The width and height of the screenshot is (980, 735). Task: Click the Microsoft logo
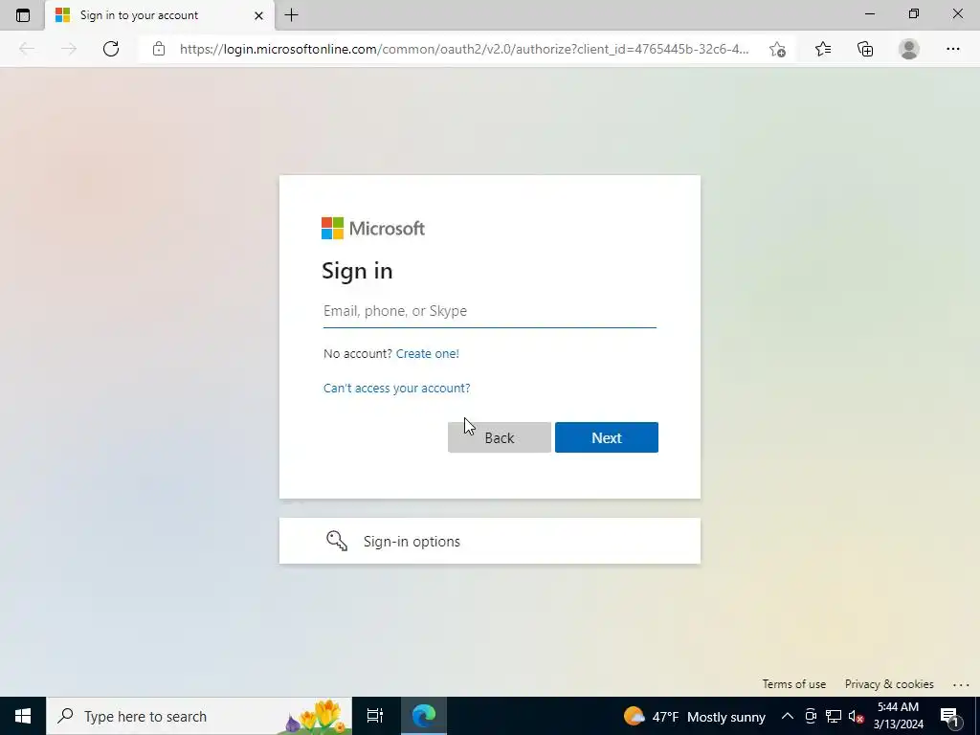373,228
